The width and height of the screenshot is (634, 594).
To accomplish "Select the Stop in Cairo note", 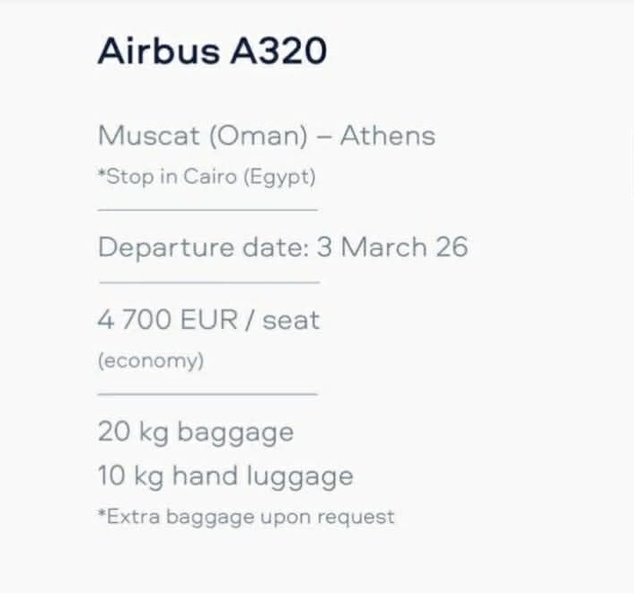I will (x=206, y=176).
